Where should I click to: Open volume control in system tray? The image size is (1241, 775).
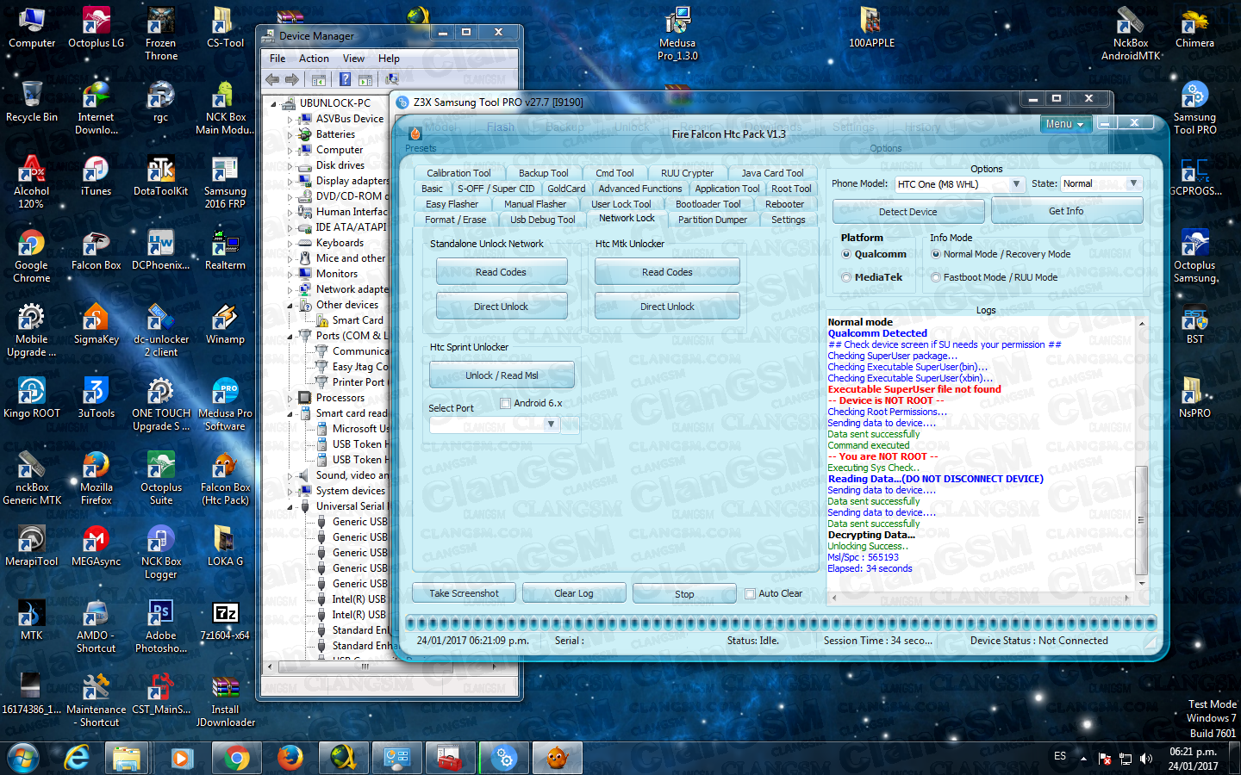[1146, 759]
